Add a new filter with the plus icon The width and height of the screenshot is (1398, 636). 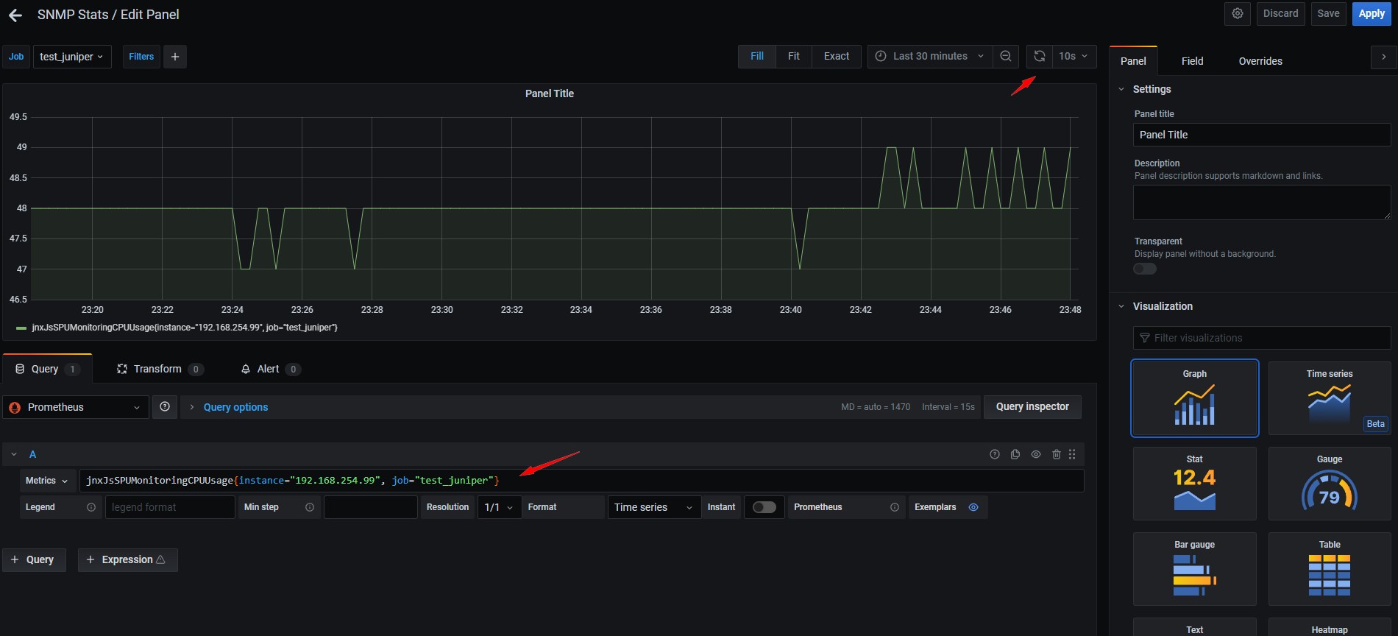pyautogui.click(x=175, y=57)
